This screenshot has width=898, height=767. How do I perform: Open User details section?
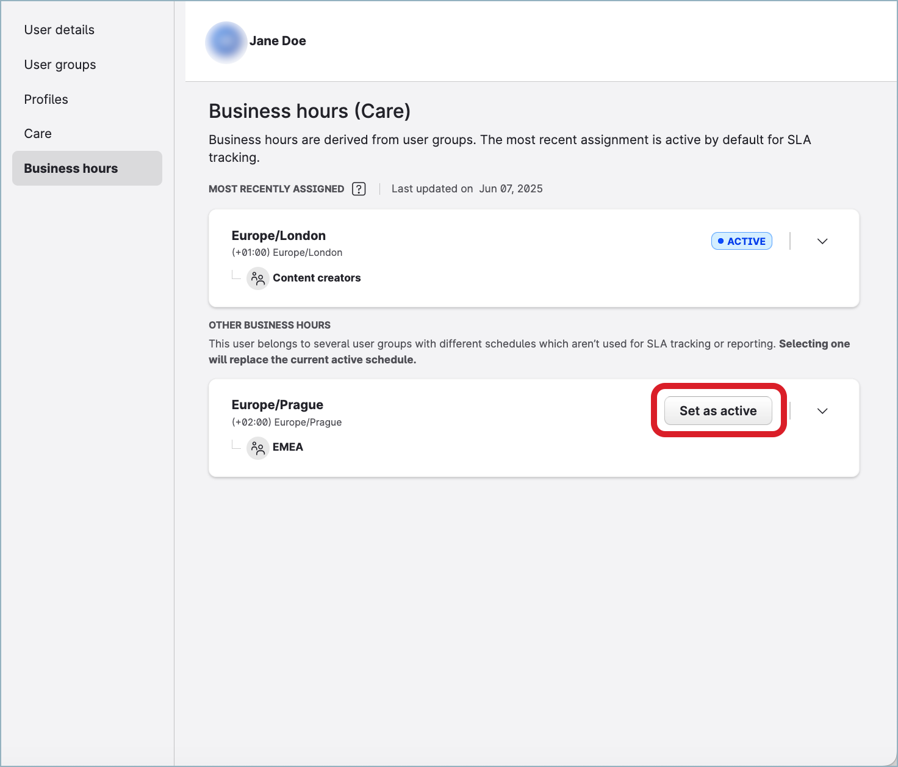[59, 30]
